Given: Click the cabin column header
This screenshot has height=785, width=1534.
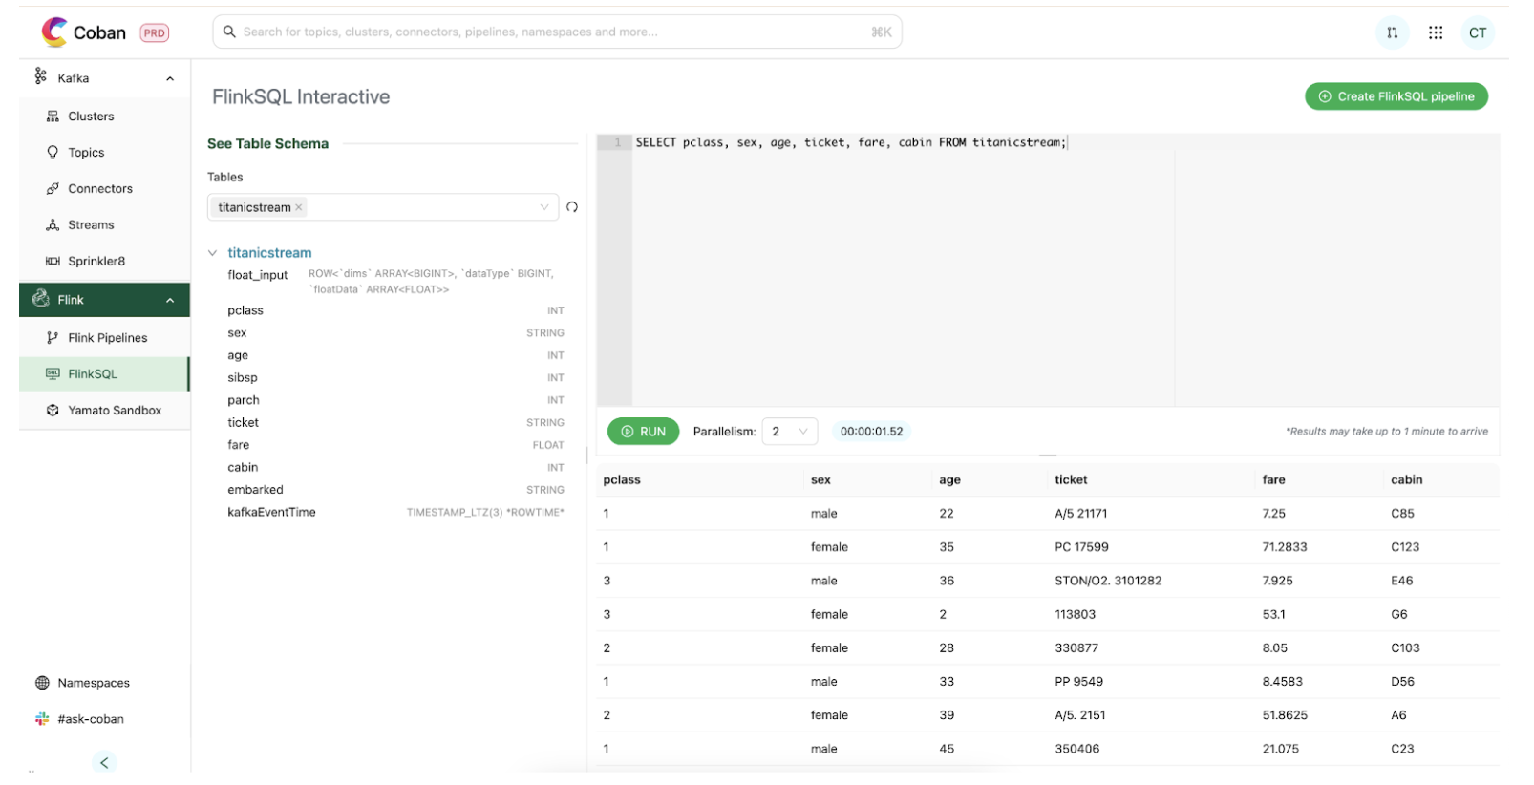Looking at the screenshot, I should 1406,480.
